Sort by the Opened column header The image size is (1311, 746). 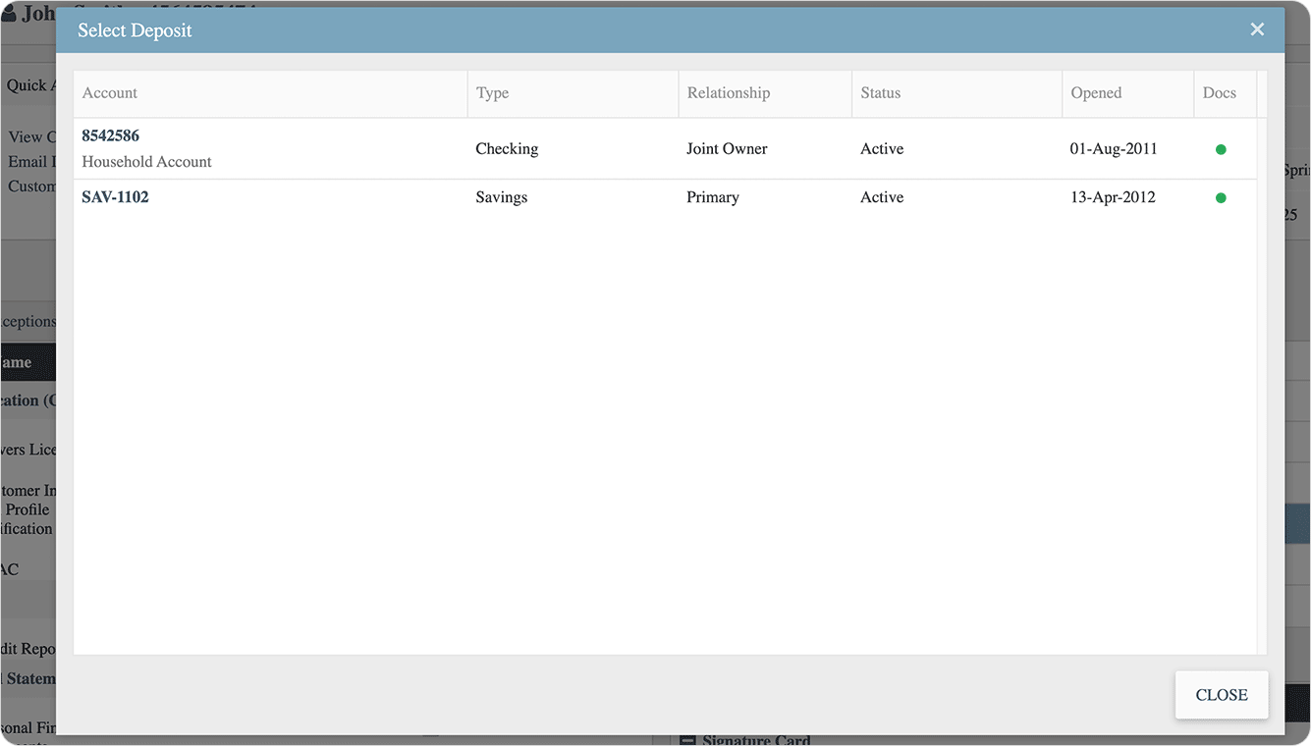[1096, 93]
